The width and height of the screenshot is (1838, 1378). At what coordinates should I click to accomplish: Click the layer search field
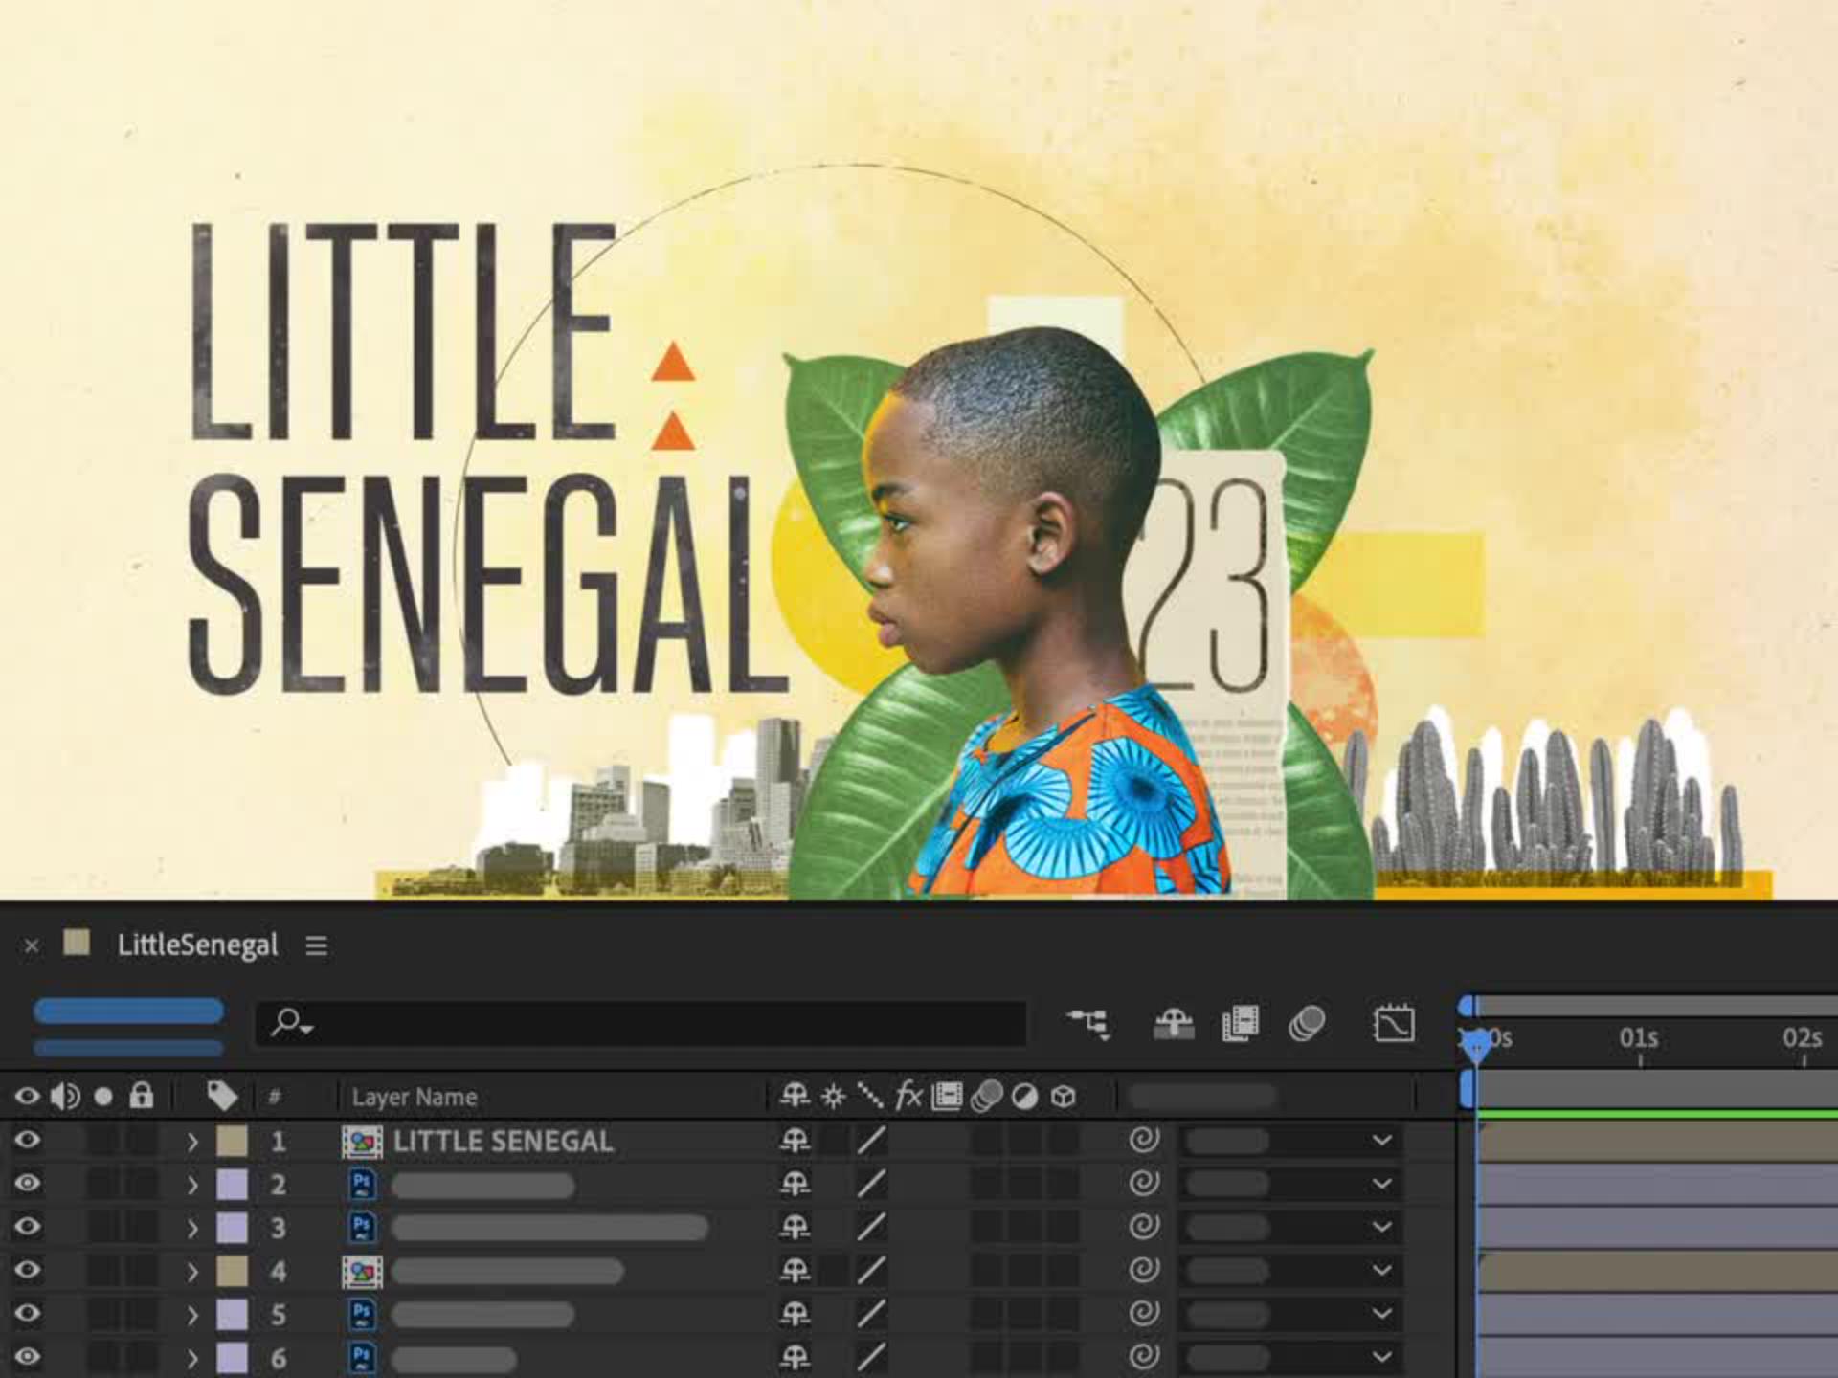[641, 1024]
